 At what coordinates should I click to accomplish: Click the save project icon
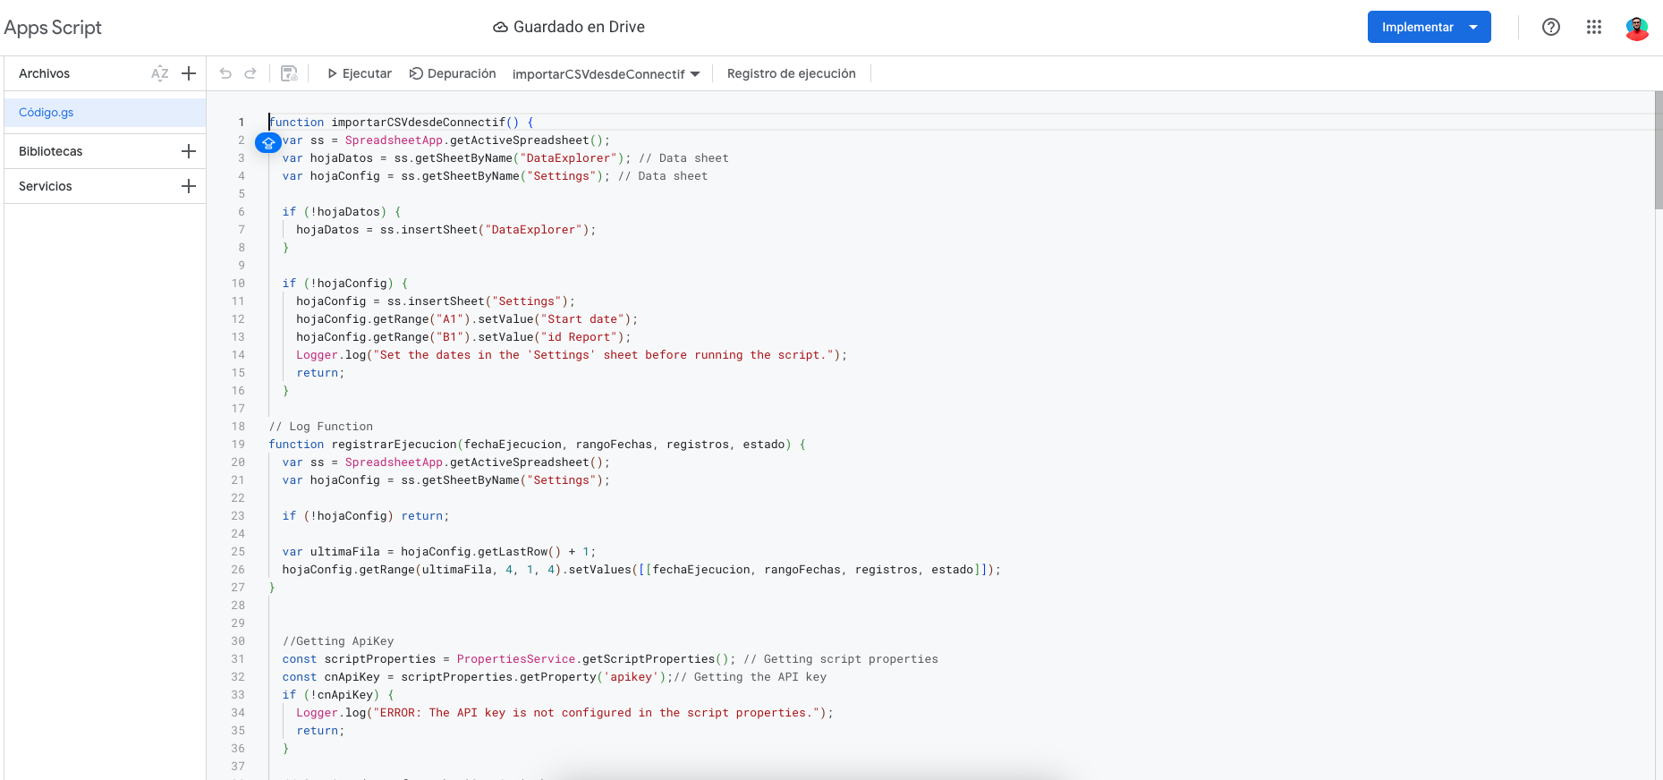289,73
